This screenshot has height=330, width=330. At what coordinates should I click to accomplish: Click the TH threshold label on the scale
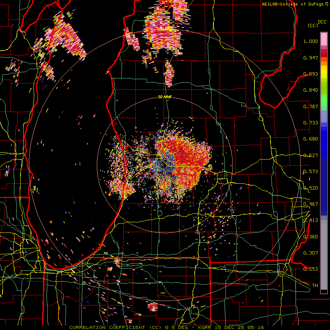click(x=315, y=286)
